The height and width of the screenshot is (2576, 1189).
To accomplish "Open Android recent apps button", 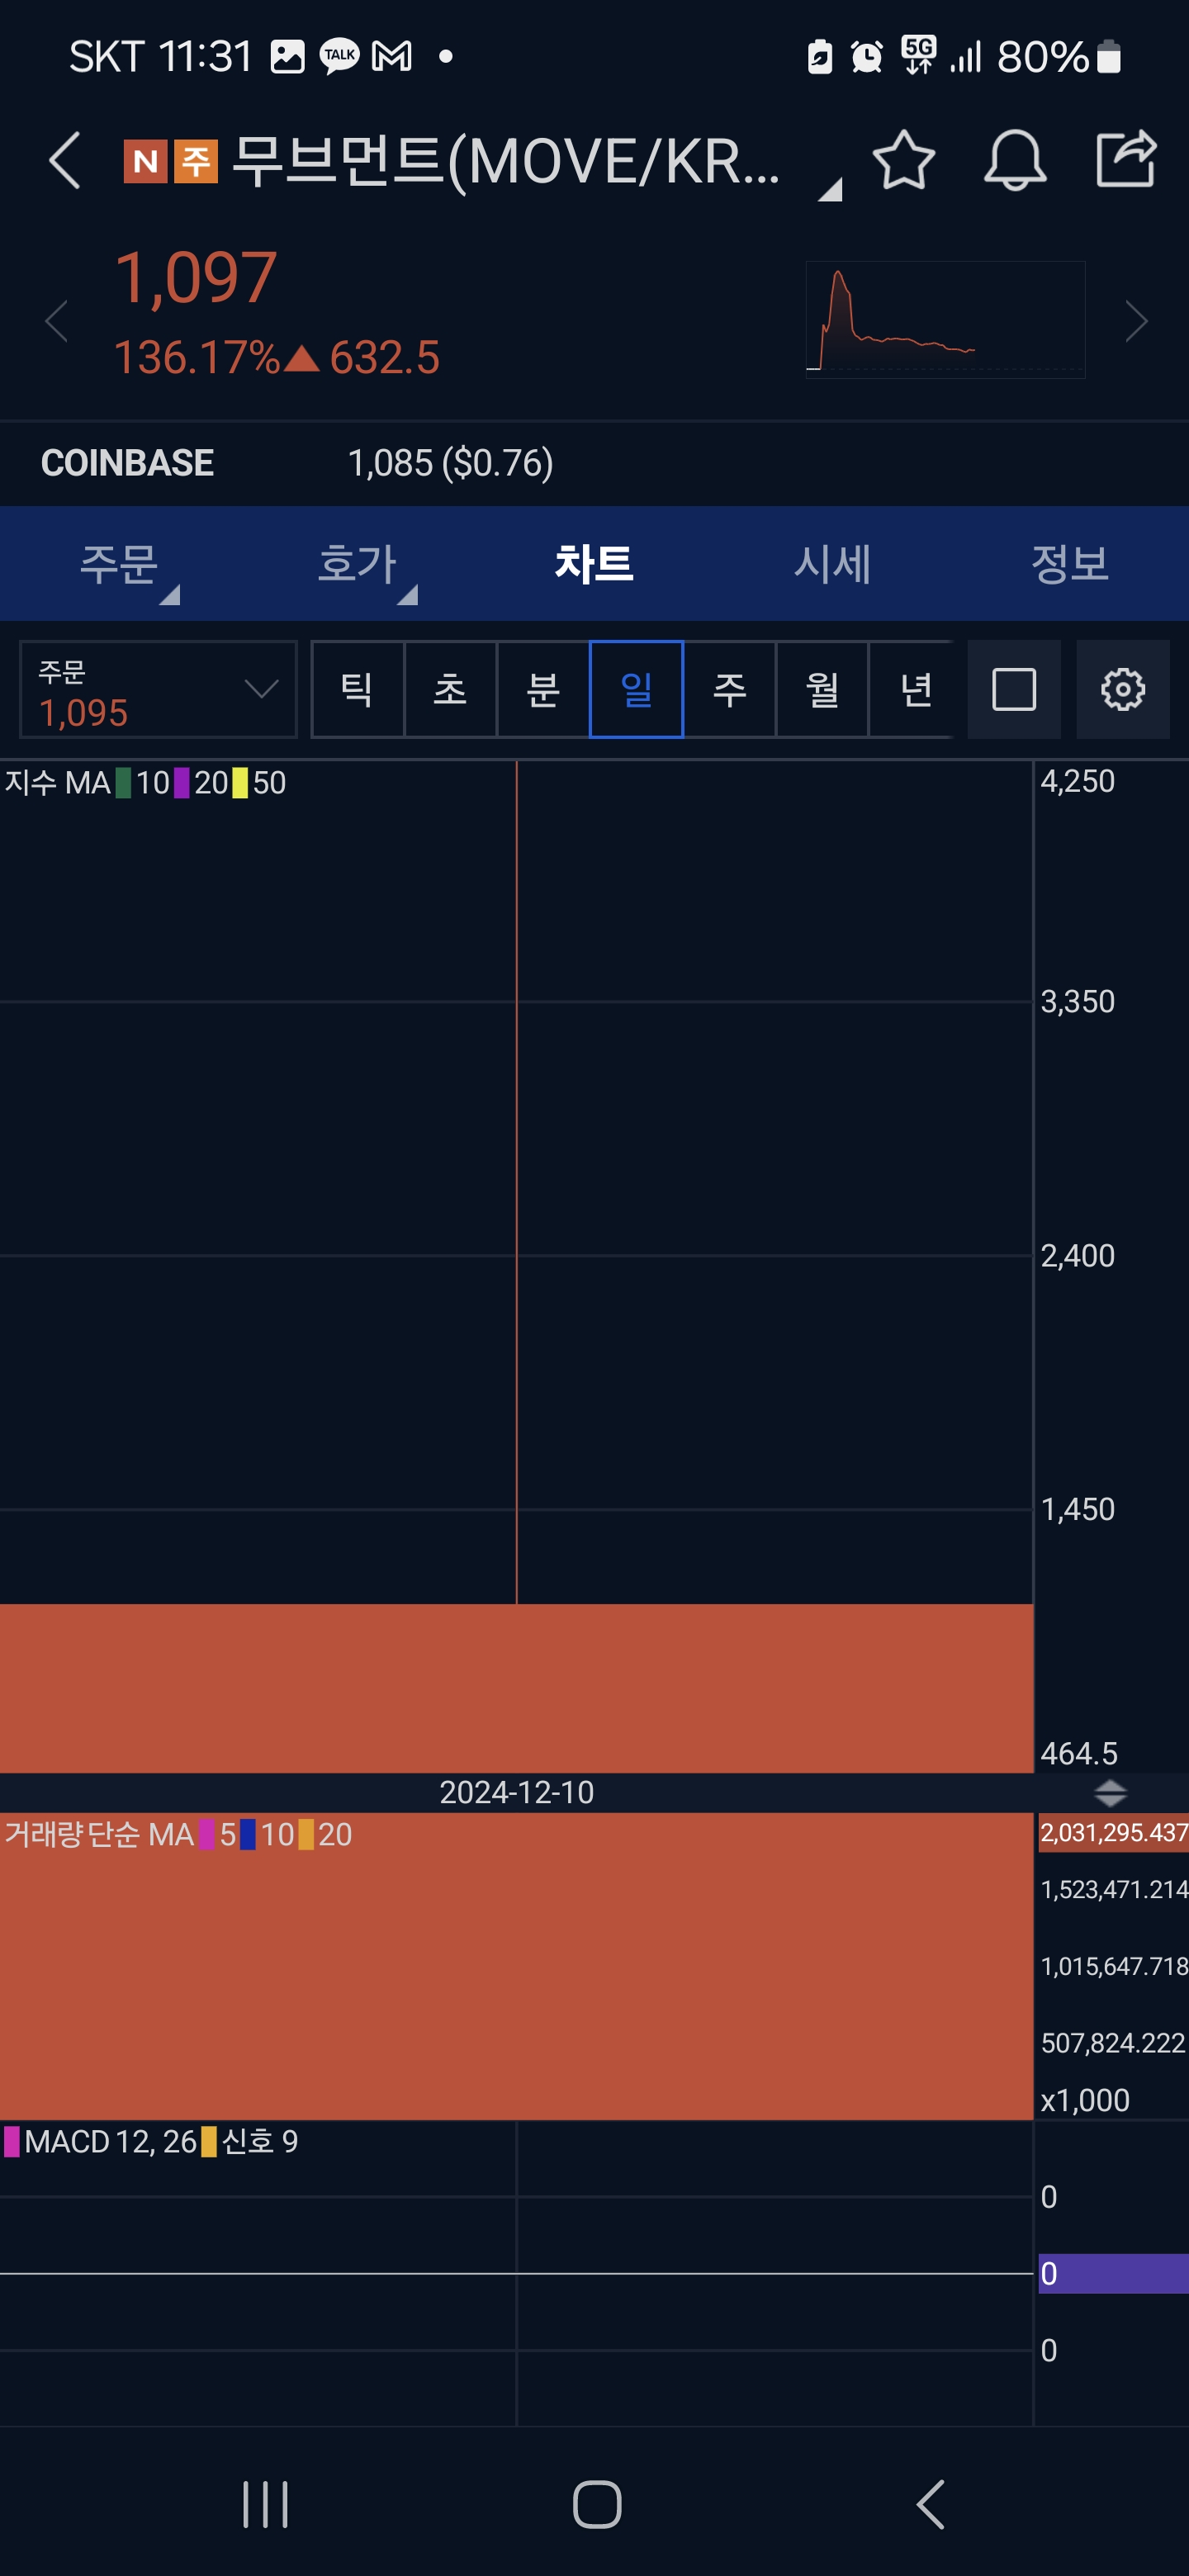I will pyautogui.click(x=266, y=2504).
